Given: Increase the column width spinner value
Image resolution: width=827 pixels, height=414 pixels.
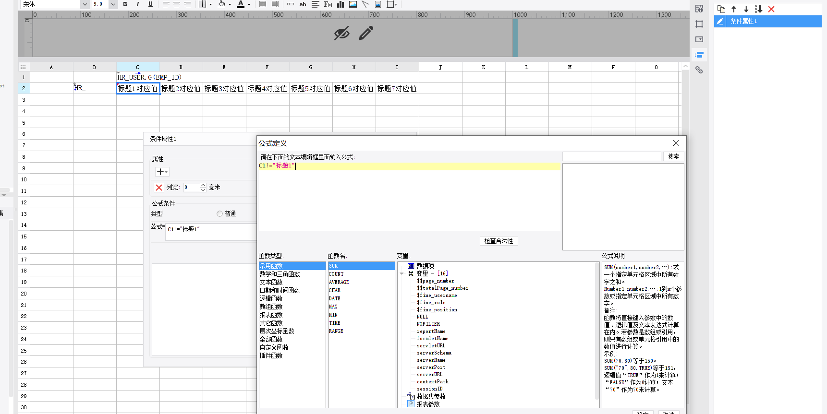Looking at the screenshot, I should point(203,185).
